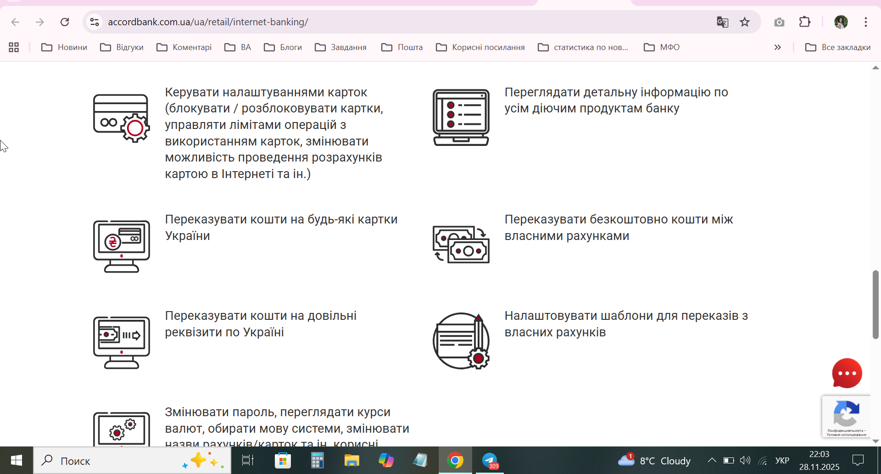Open the Коментарі bookmarks folder

[184, 47]
